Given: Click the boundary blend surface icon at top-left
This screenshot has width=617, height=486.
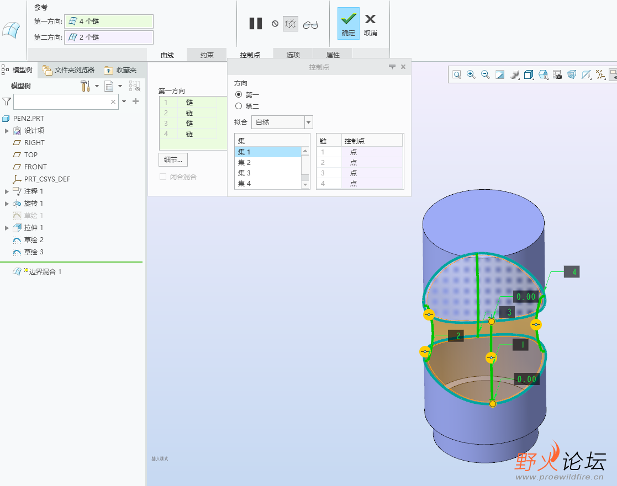Looking at the screenshot, I should pyautogui.click(x=12, y=30).
